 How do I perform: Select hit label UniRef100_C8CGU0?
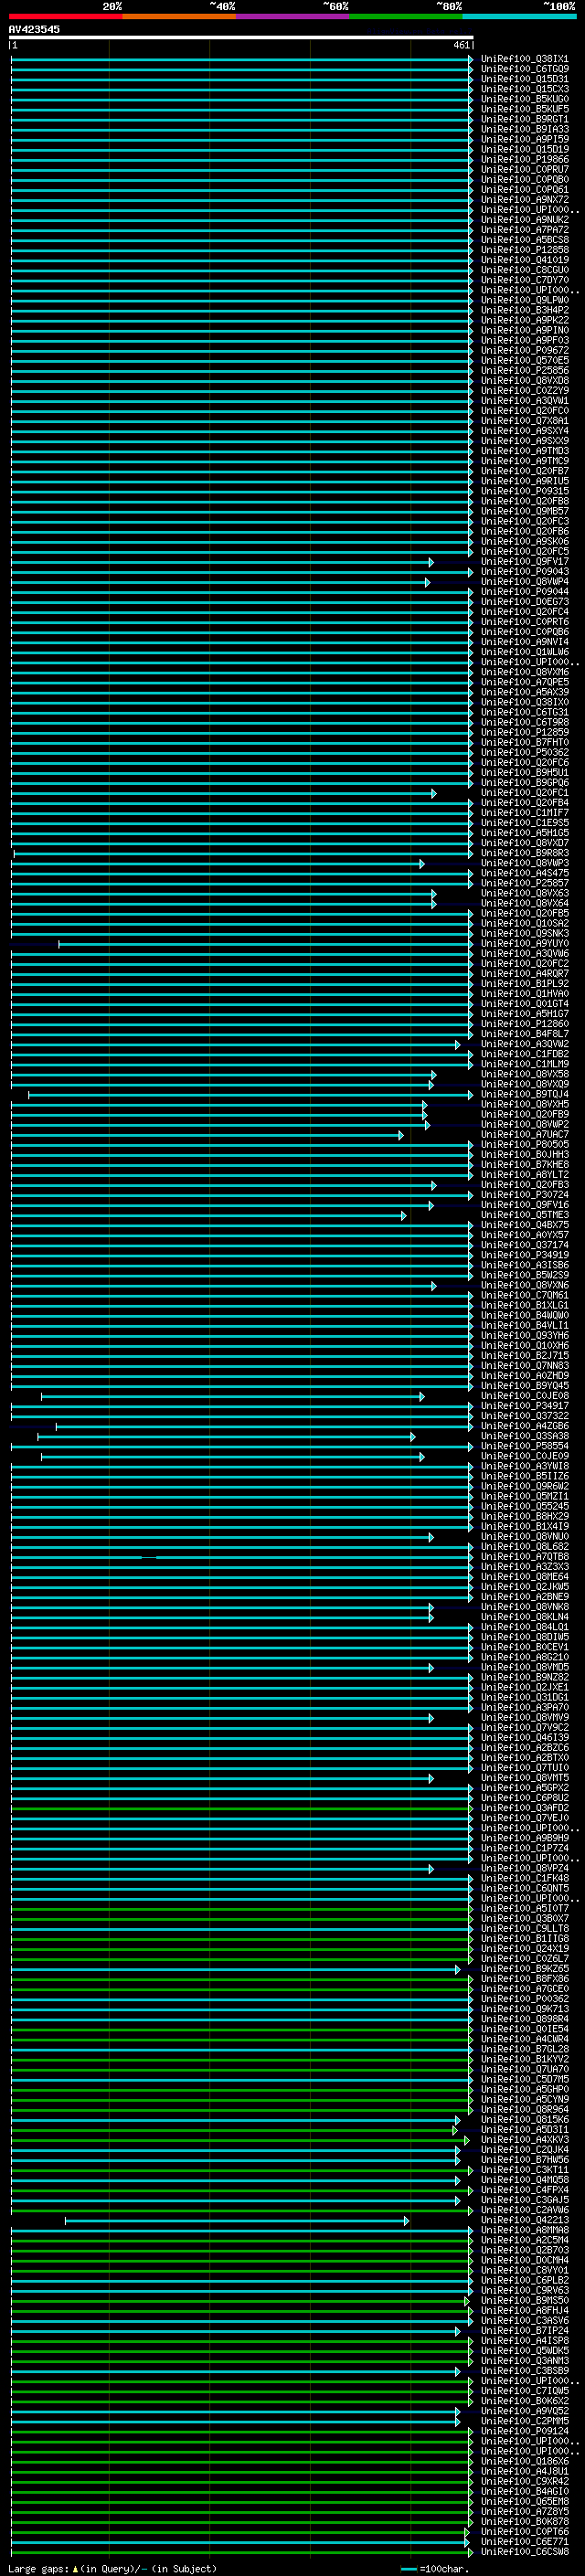(x=524, y=270)
